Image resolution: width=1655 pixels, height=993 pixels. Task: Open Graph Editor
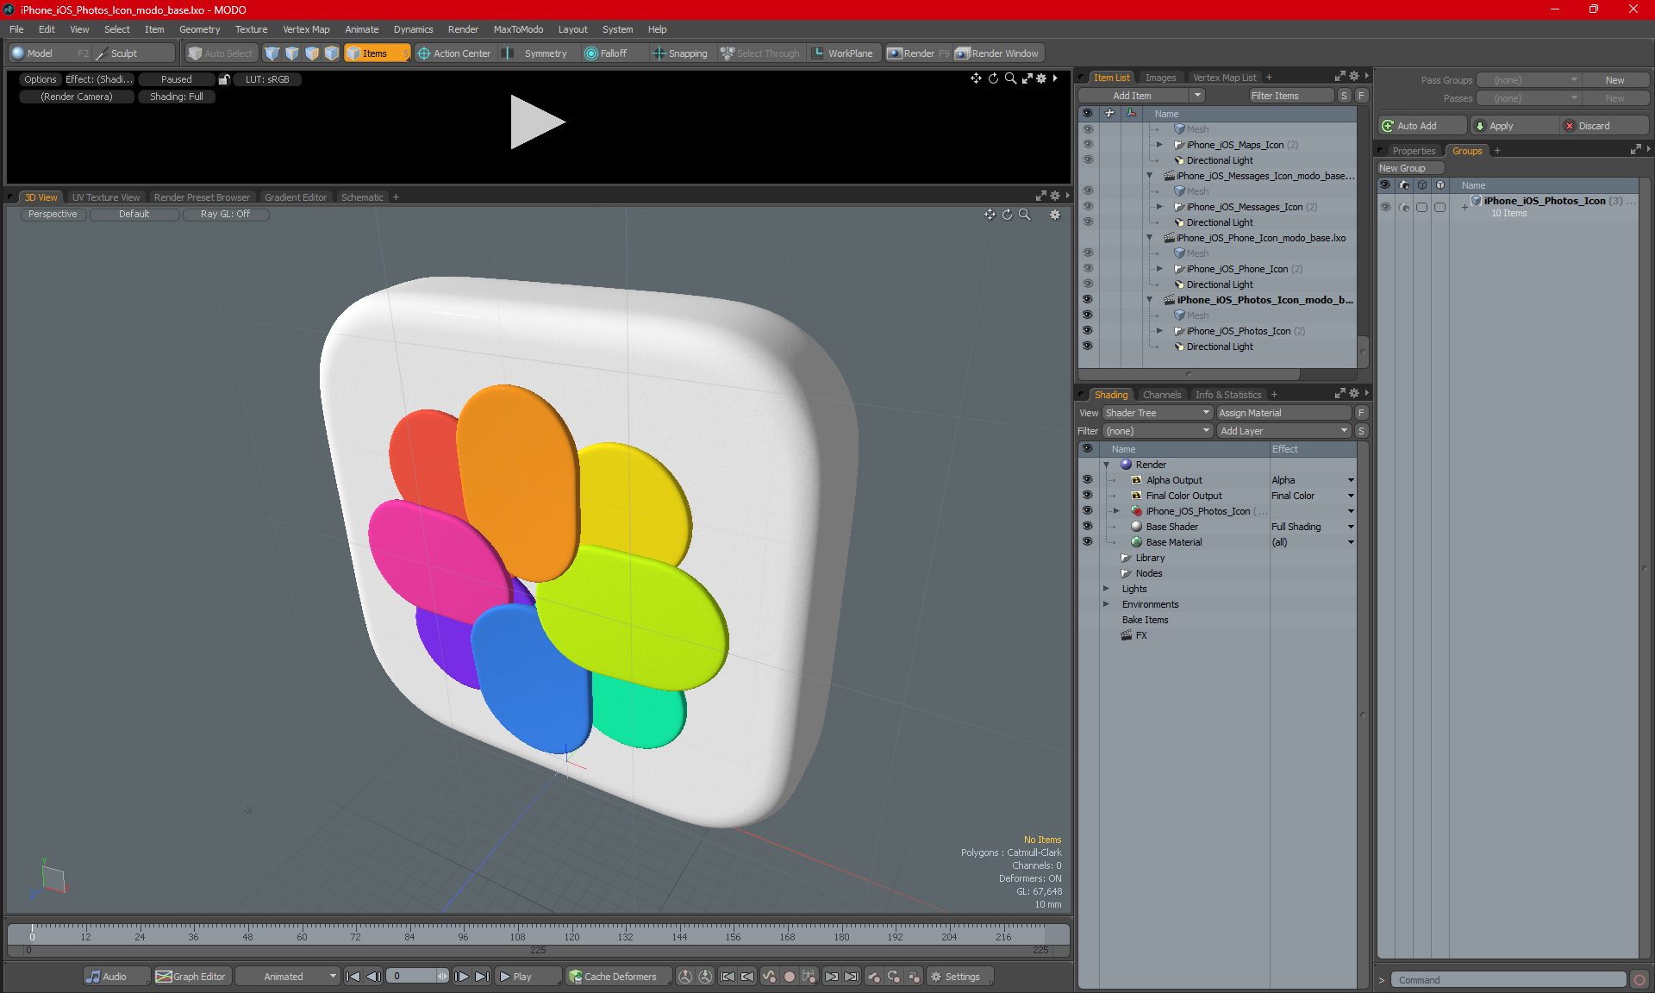[191, 977]
